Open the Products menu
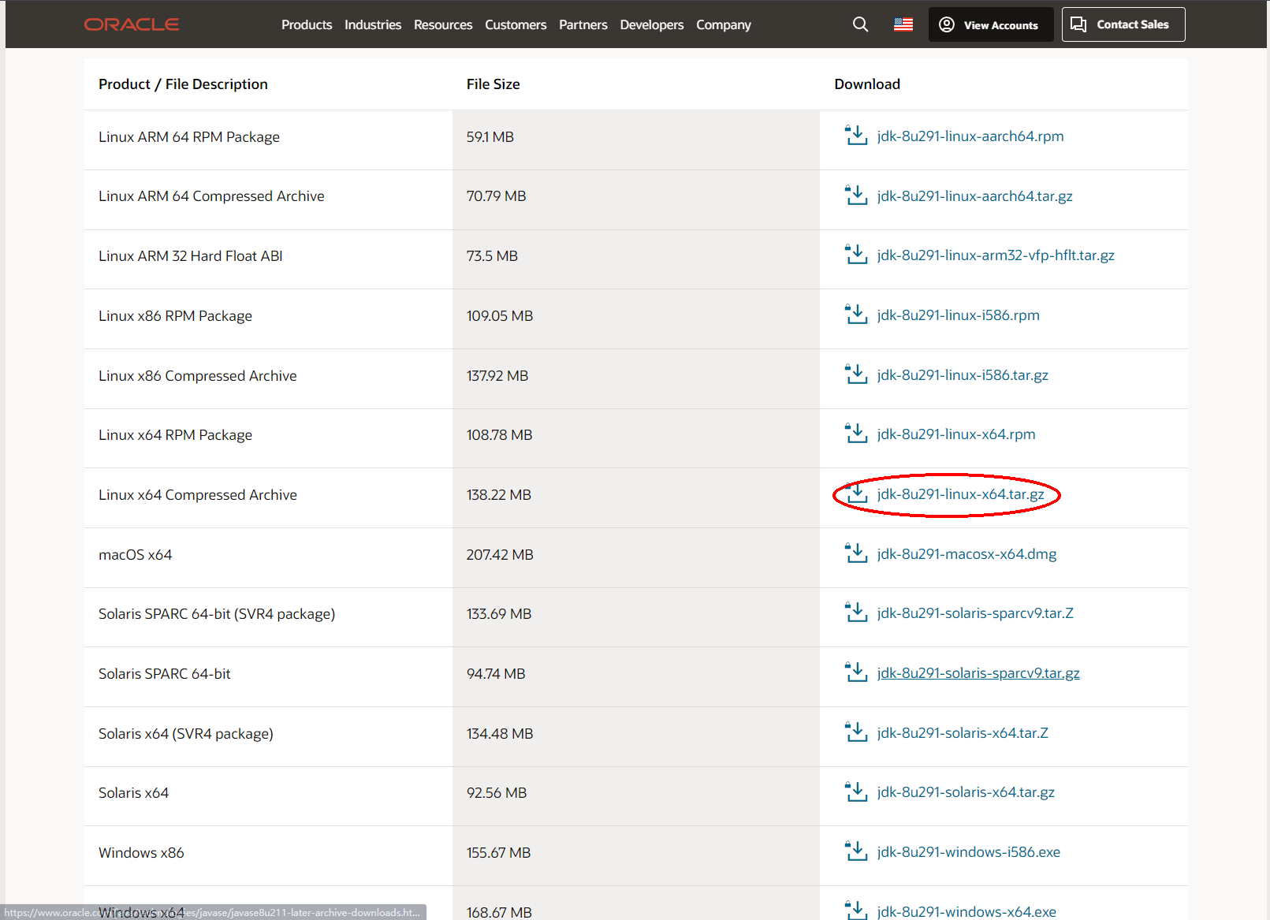 (x=307, y=24)
